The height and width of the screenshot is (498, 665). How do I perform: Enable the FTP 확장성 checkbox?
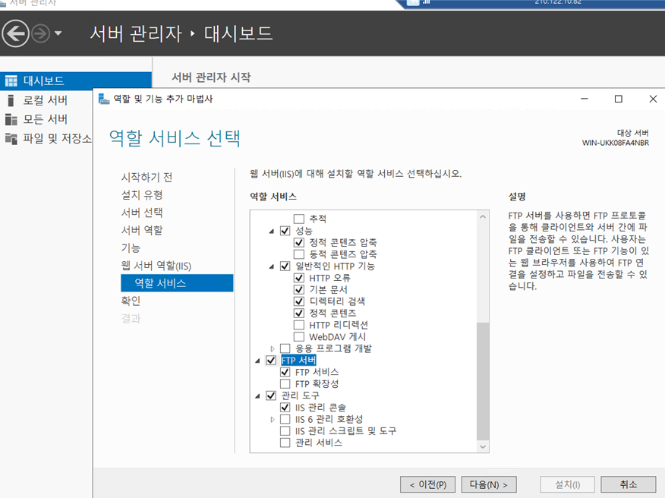coord(285,384)
